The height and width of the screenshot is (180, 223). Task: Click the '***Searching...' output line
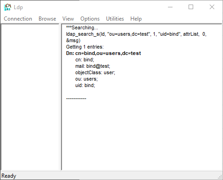tap(82, 27)
